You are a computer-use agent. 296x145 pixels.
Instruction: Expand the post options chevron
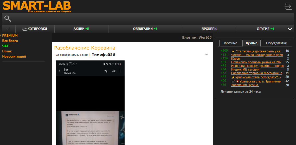(x=207, y=54)
